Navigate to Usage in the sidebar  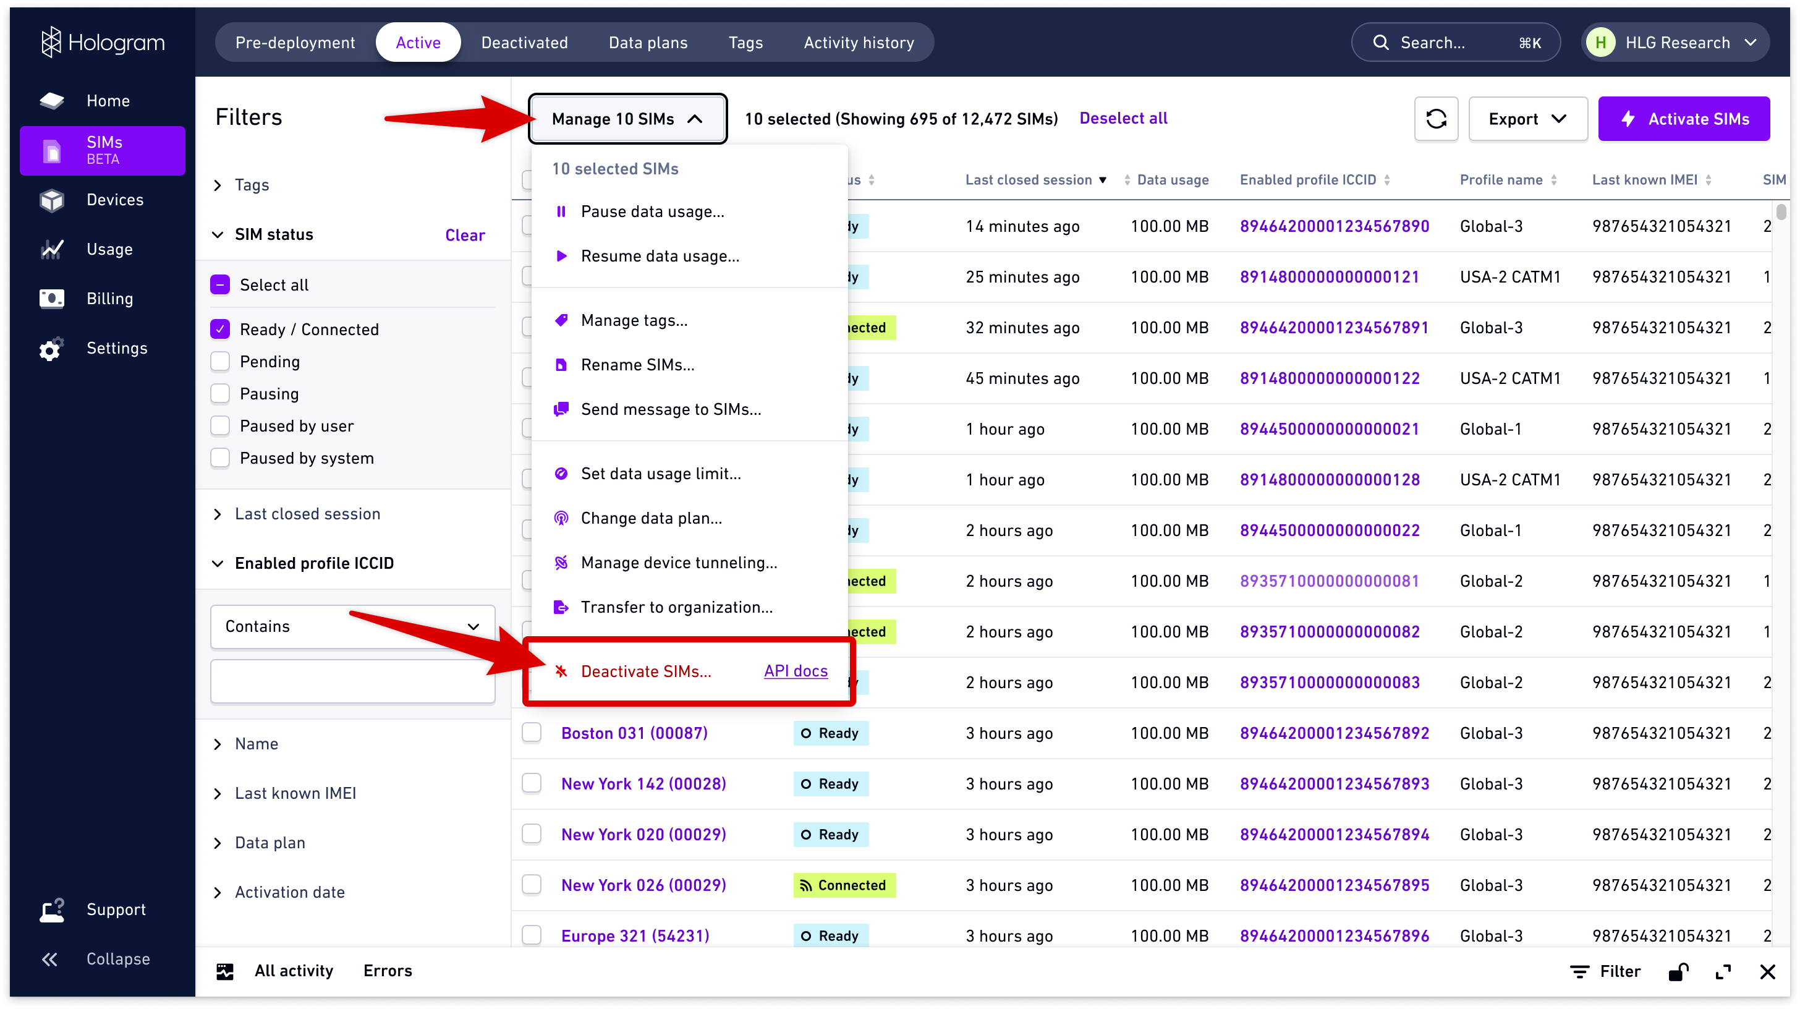tap(109, 249)
